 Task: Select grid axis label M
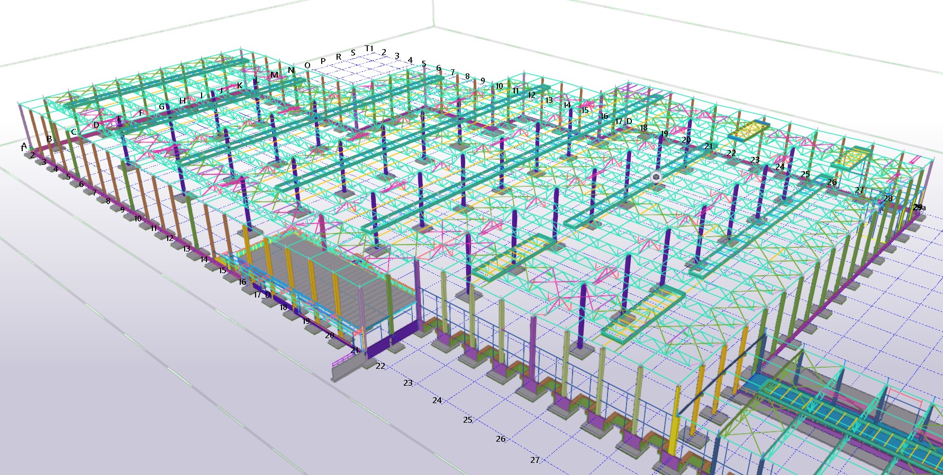(x=274, y=75)
